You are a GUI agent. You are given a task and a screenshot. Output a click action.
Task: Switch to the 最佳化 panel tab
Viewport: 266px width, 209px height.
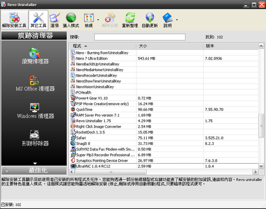point(34,170)
